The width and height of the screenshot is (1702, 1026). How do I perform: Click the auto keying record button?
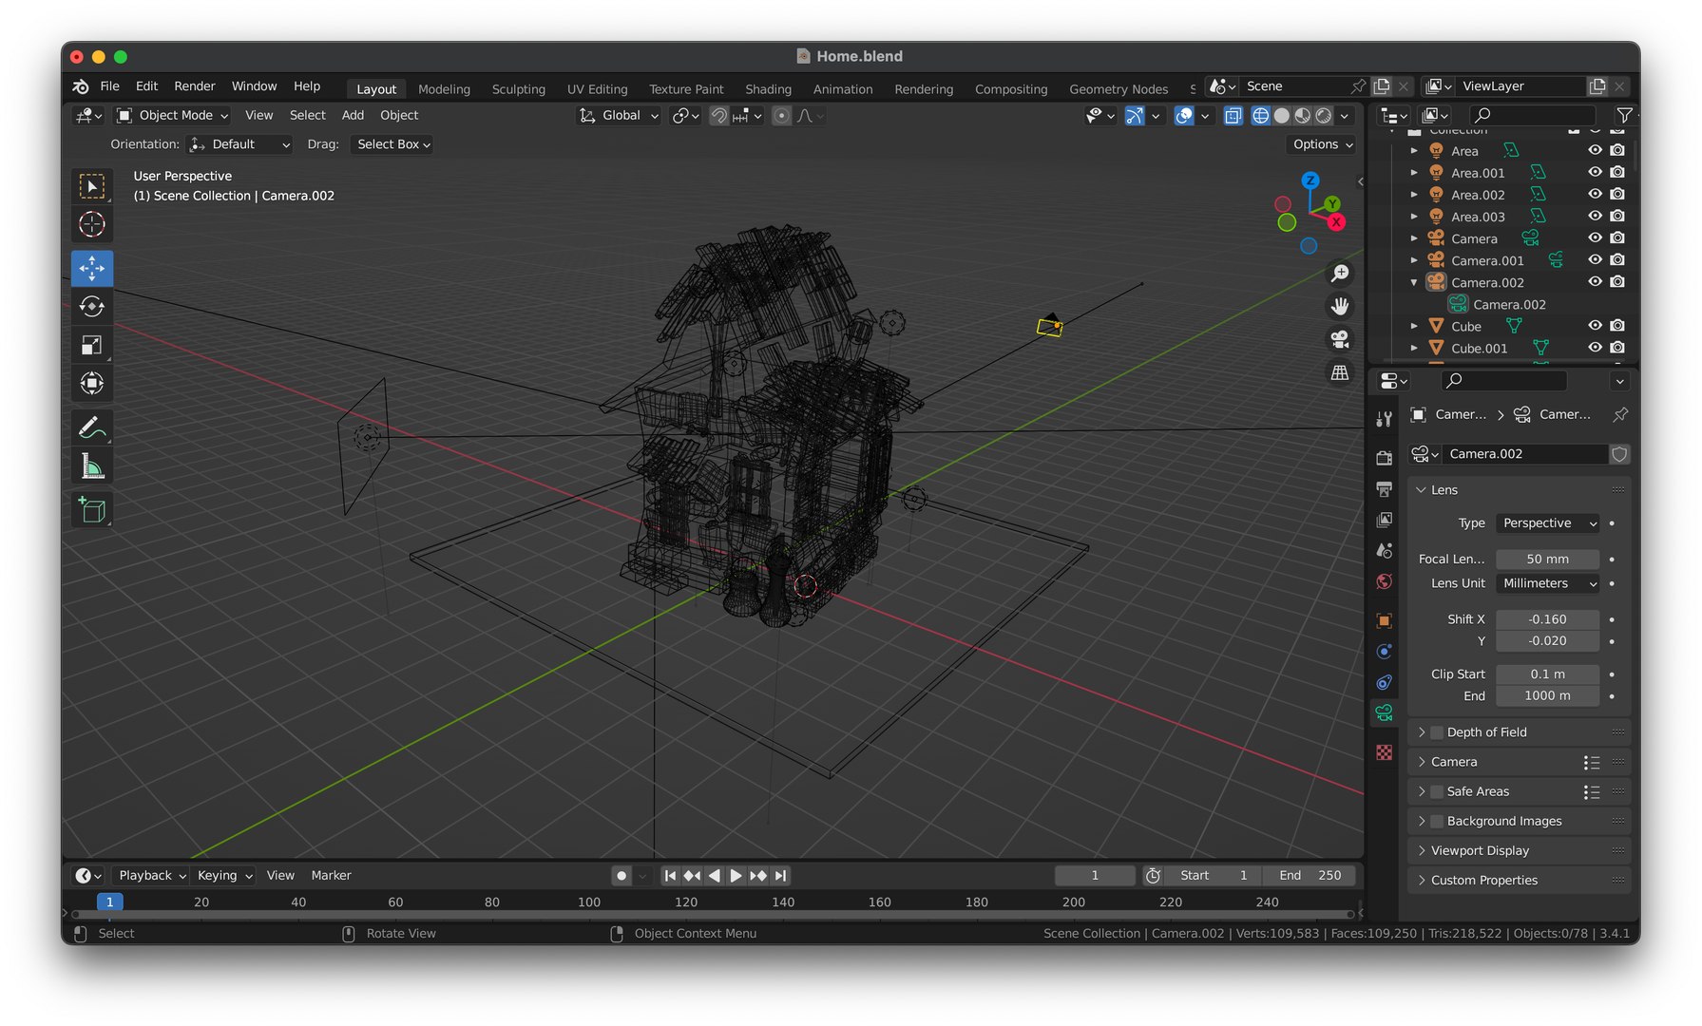[622, 876]
